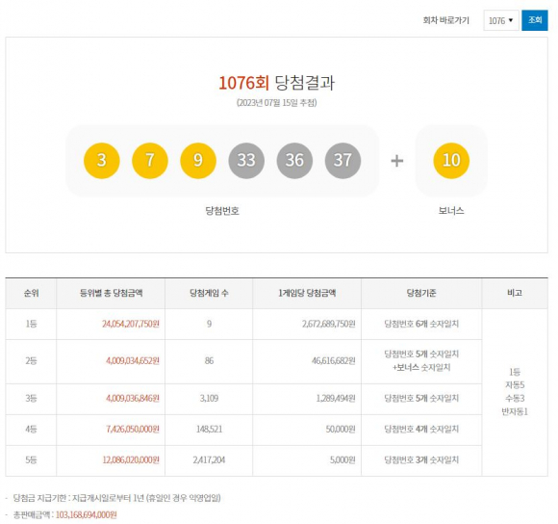Click the 2등 total prize 4,009,034,652원
Screen dimensions: 558x524
(133, 361)
